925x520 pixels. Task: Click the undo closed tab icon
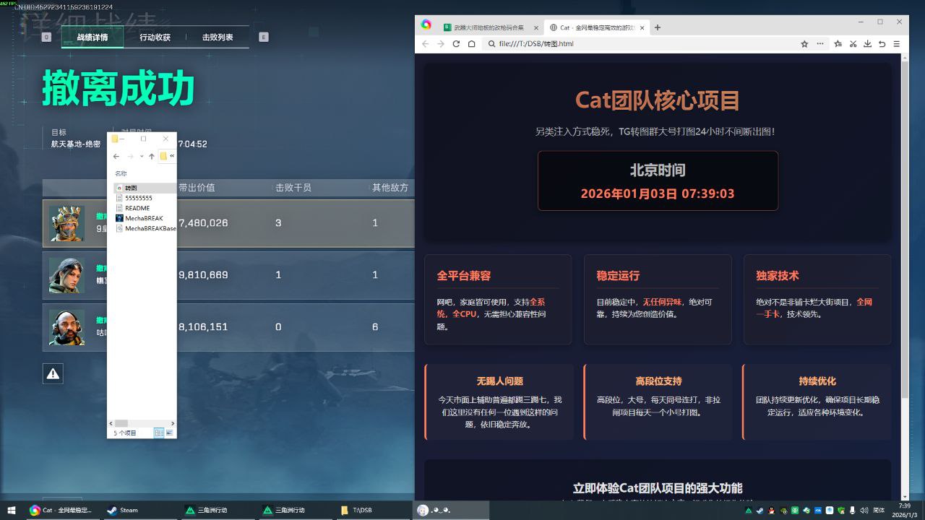click(x=882, y=44)
